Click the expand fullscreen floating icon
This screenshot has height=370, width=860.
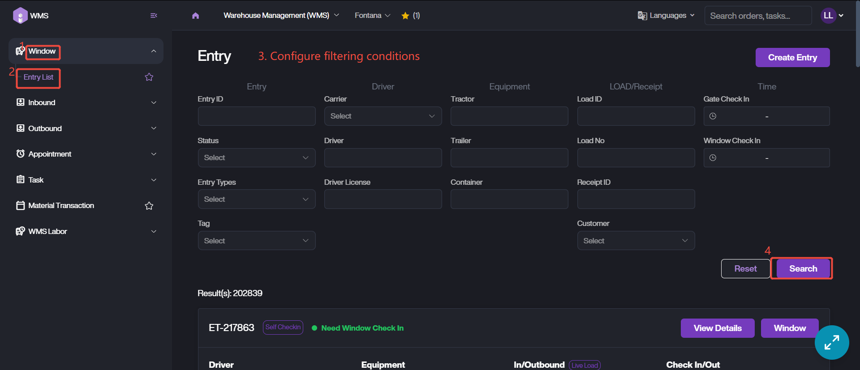[x=831, y=342]
